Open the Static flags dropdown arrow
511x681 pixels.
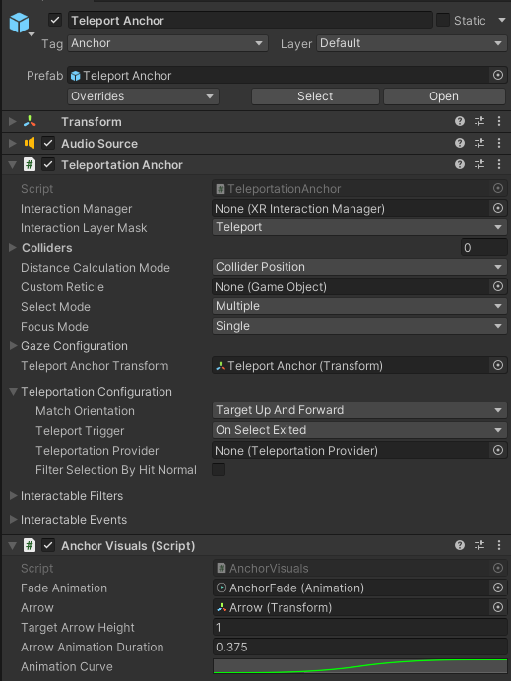501,20
